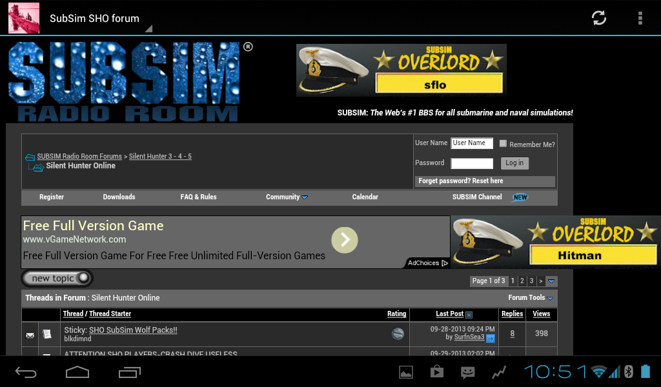Click the next page arrow

pyautogui.click(x=540, y=281)
